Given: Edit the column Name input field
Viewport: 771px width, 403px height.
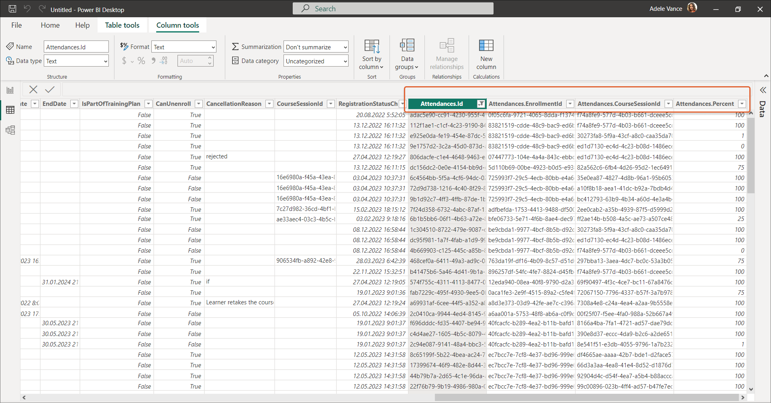Looking at the screenshot, I should 76,47.
